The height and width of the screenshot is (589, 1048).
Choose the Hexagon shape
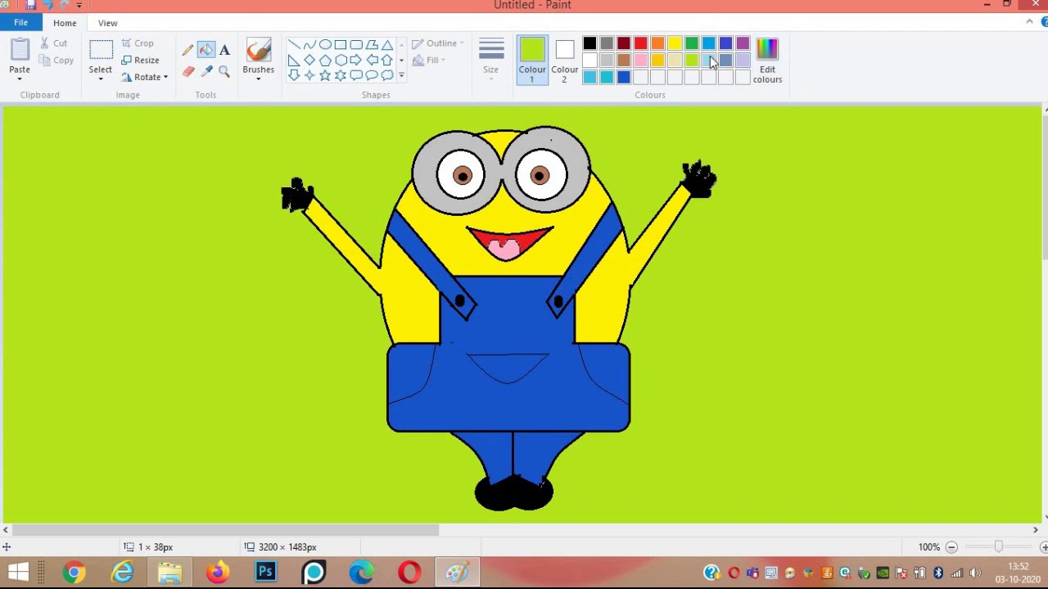coord(341,61)
